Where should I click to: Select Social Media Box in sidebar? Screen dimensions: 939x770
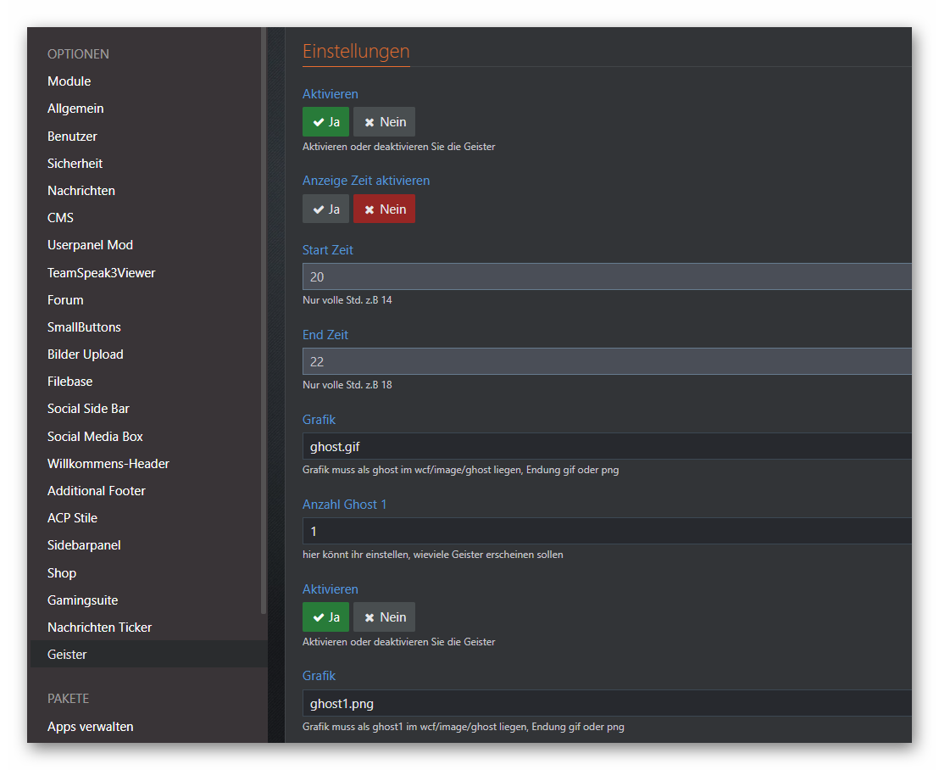[96, 437]
